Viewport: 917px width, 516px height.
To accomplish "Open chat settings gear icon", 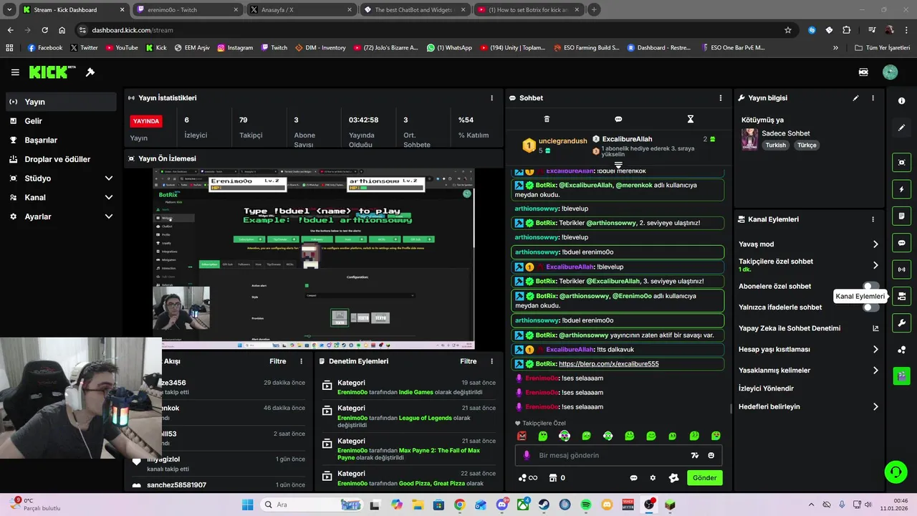I will tap(653, 478).
